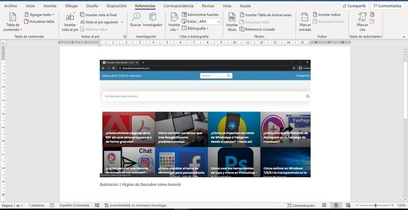Viewport: 408px width, 210px height.
Task: Click Página 1 de 1 in status bar
Action: coord(12,205)
